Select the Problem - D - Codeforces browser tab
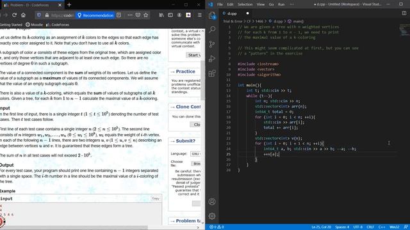 tap(33, 5)
